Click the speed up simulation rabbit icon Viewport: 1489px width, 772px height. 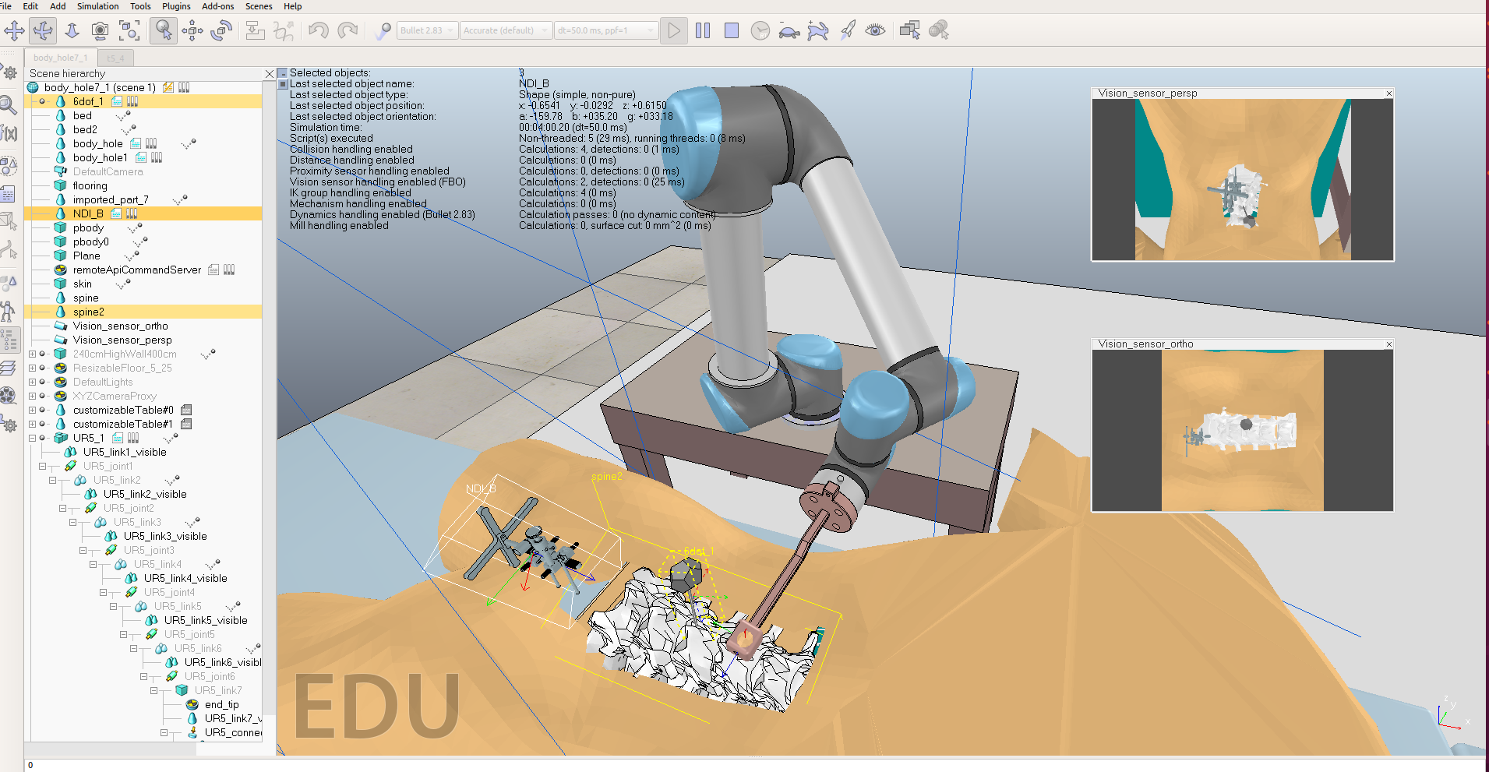pyautogui.click(x=817, y=30)
